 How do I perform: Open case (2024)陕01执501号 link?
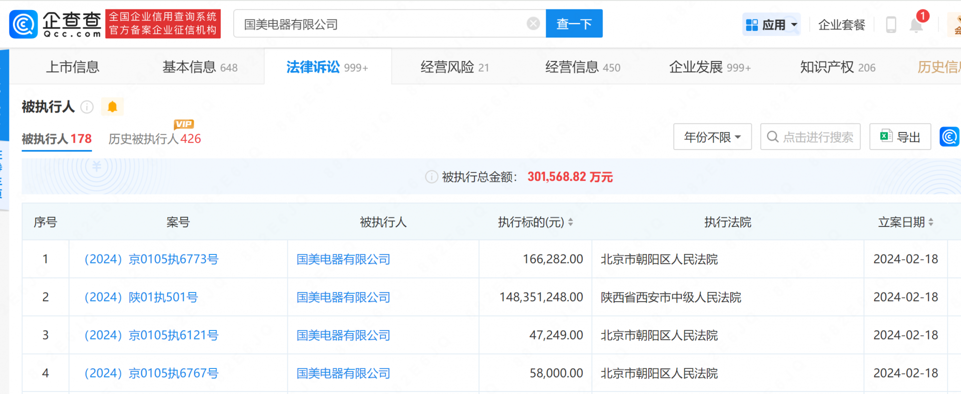141,297
